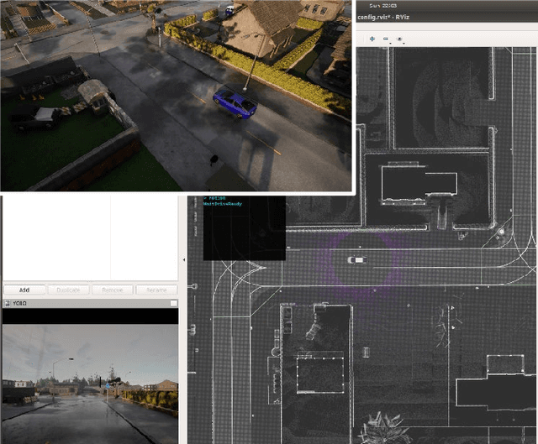Click the square button on YOLO panel header
The image size is (538, 444).
tap(173, 303)
